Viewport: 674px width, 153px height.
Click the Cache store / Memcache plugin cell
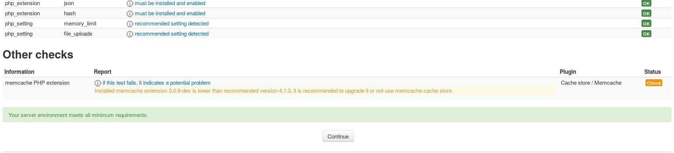(x=591, y=83)
